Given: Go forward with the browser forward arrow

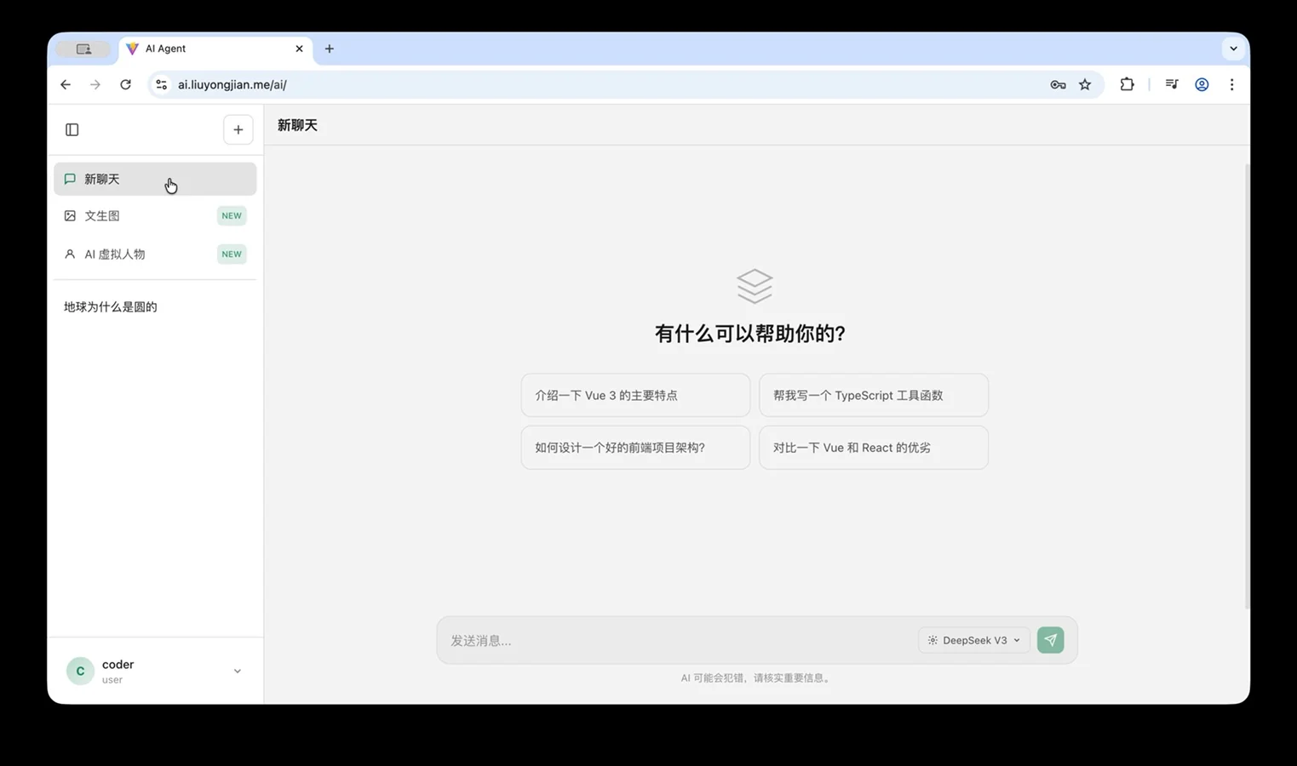Looking at the screenshot, I should 95,84.
